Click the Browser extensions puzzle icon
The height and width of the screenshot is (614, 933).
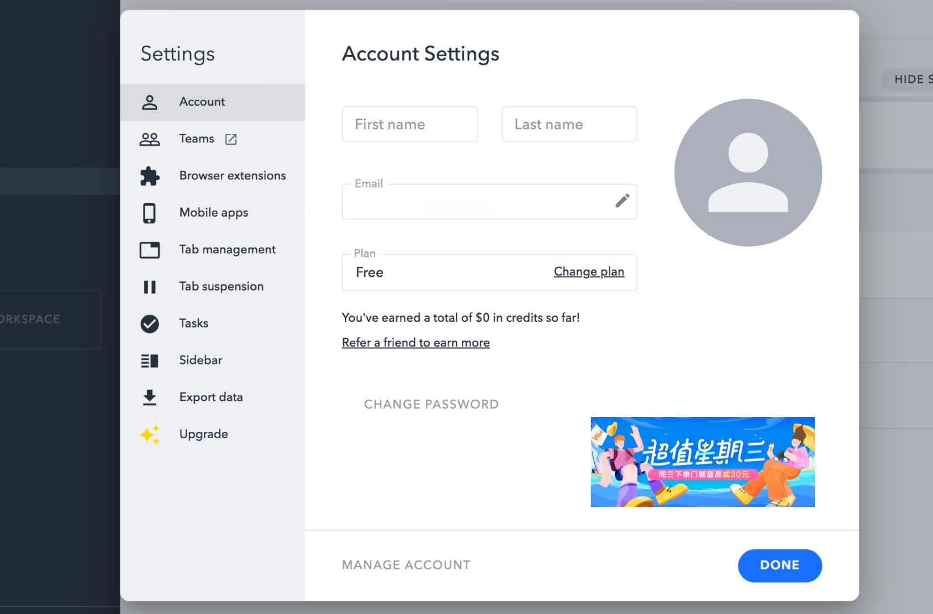(149, 176)
